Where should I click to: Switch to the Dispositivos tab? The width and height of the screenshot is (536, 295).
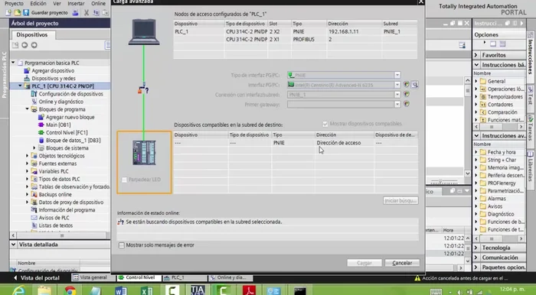click(32, 35)
